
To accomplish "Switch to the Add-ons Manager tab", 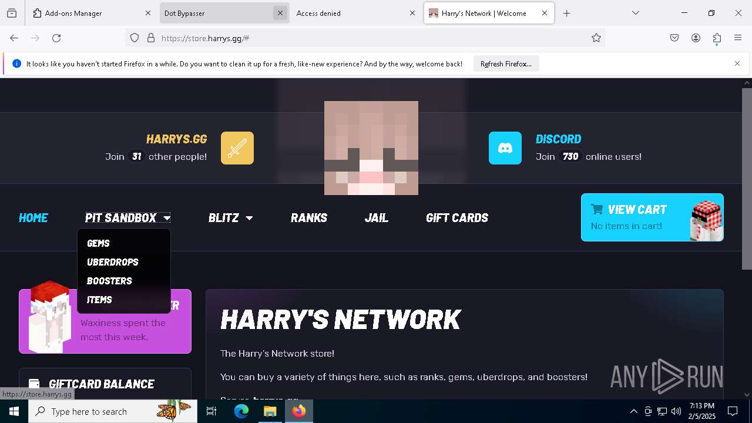I will (92, 13).
